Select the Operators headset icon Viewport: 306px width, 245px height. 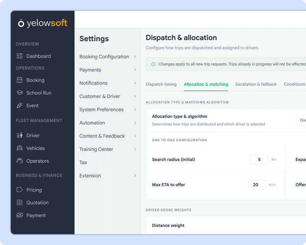tap(20, 161)
